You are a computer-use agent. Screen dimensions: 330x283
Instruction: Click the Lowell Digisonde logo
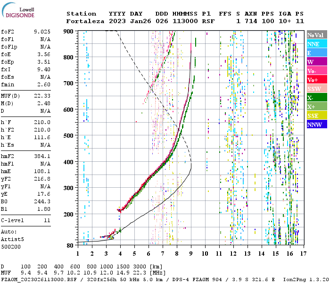[x=18, y=10]
